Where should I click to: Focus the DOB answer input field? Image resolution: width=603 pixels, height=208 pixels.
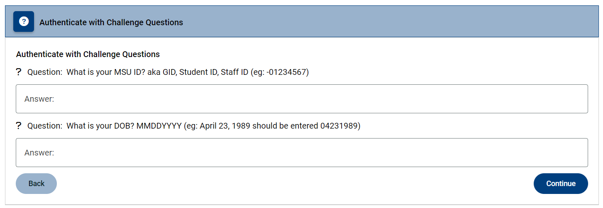[302, 153]
